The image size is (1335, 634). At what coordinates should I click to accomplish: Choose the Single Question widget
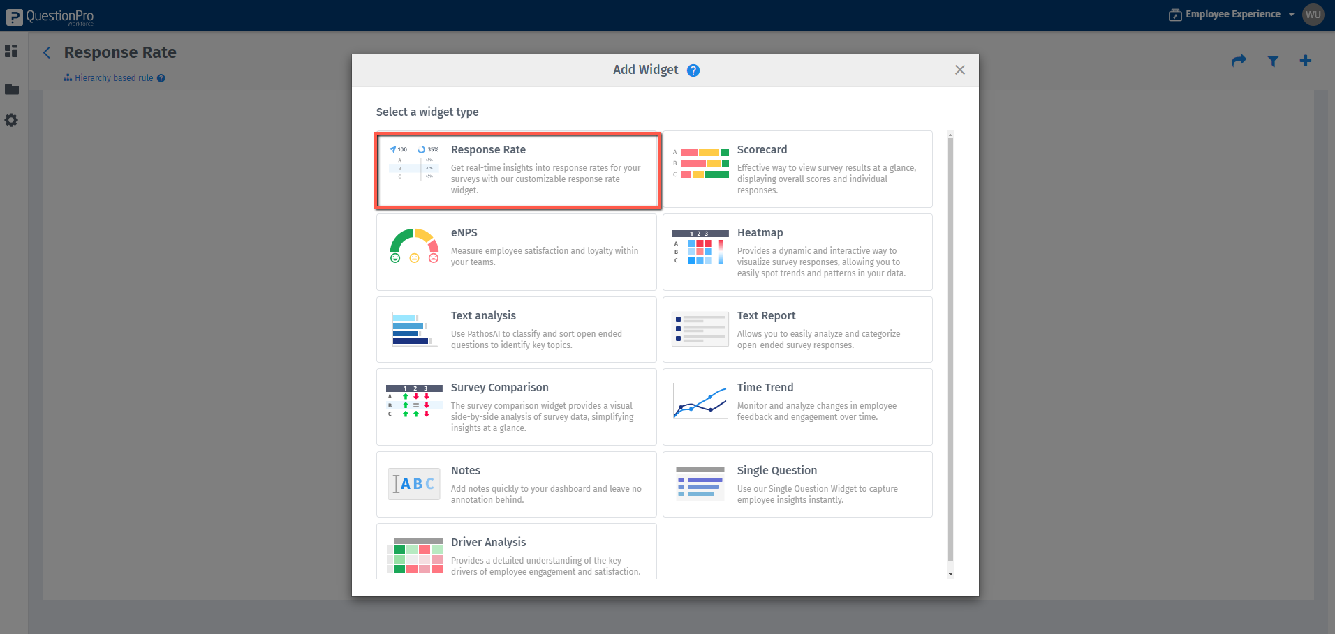tap(797, 484)
